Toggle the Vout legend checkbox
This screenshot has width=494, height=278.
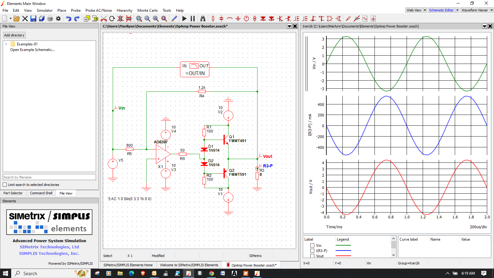point(312,256)
